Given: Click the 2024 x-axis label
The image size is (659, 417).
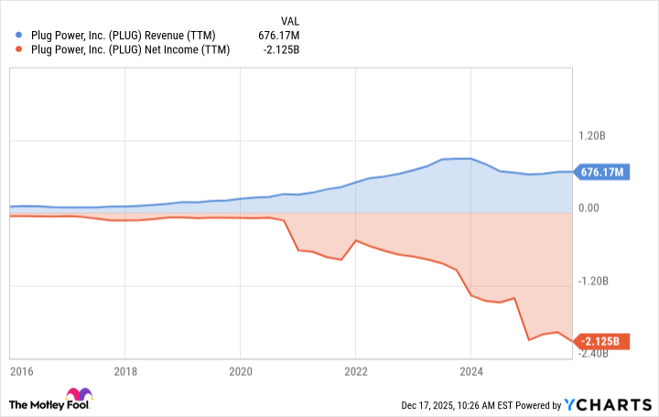Looking at the screenshot, I should point(470,372).
